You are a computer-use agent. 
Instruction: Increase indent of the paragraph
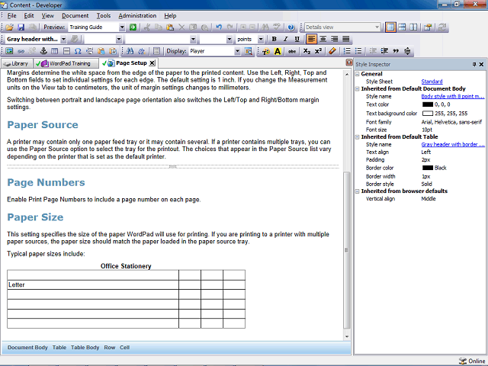(x=384, y=51)
